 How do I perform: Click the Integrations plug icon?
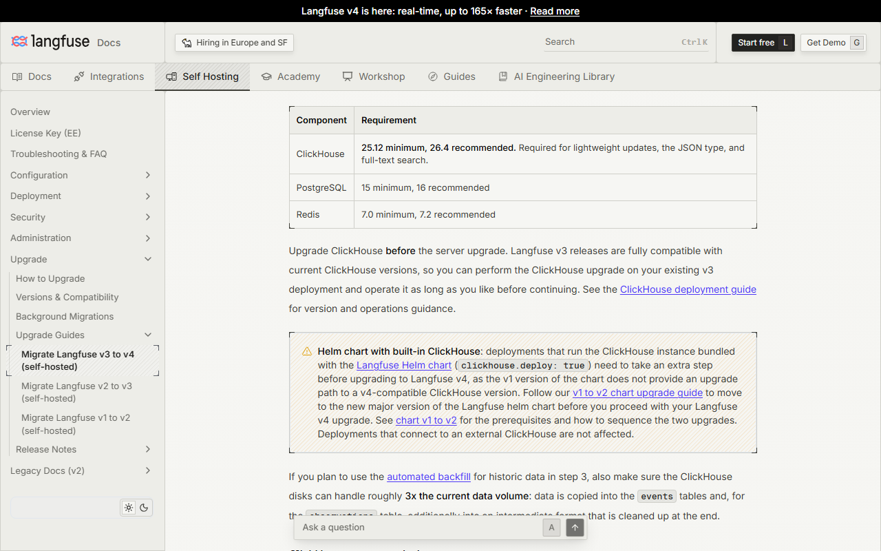click(79, 76)
